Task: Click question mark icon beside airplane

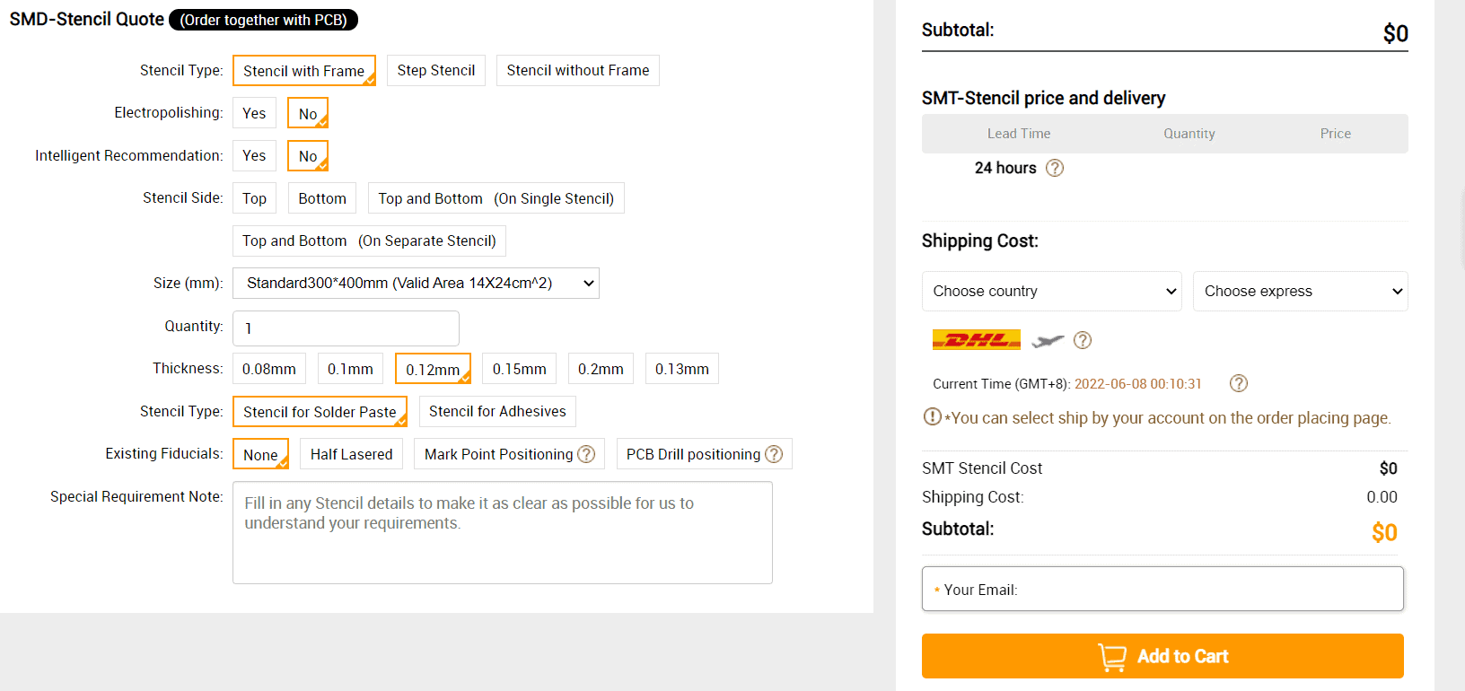Action: coord(1083,340)
